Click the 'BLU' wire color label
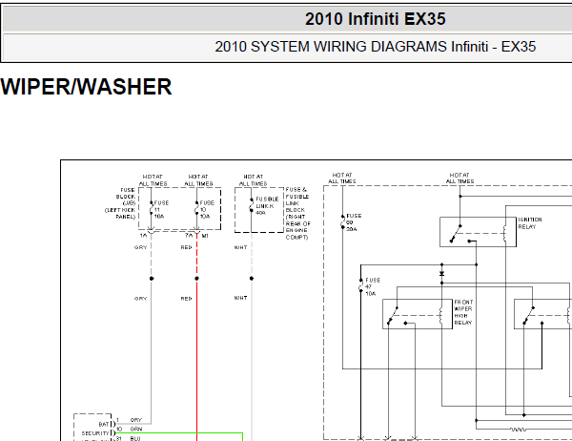Image resolution: width=572 pixels, height=441 pixels. pos(135,438)
